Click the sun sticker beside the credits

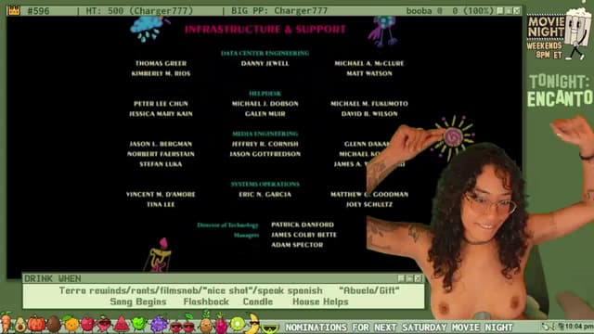(x=454, y=136)
